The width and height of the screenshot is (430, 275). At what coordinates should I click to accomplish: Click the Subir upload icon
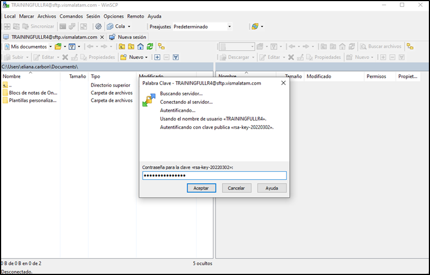[x=7, y=57]
